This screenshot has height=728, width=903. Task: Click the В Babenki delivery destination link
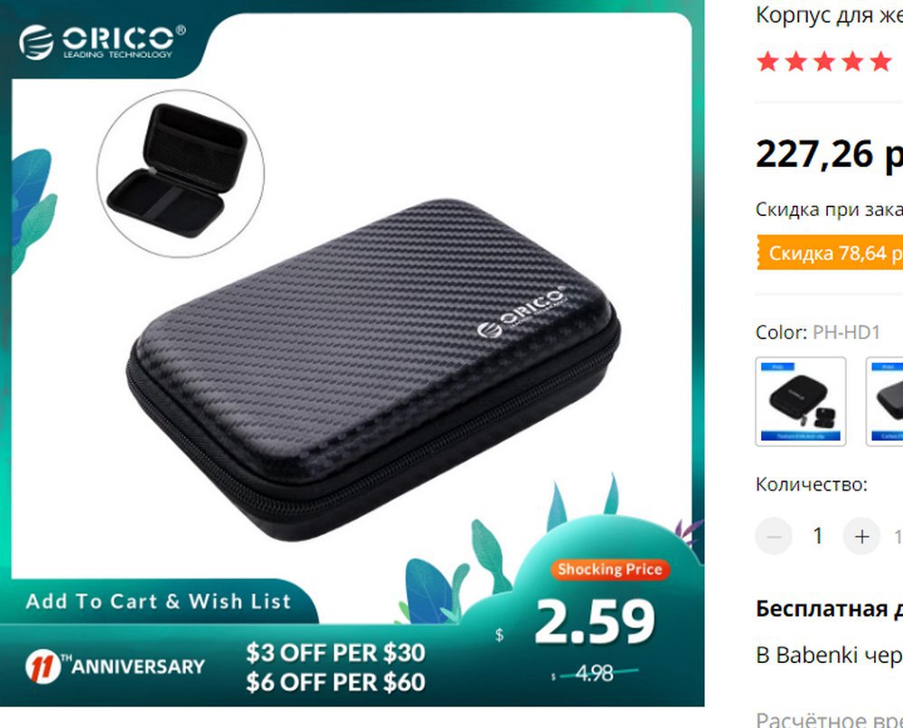point(829,655)
